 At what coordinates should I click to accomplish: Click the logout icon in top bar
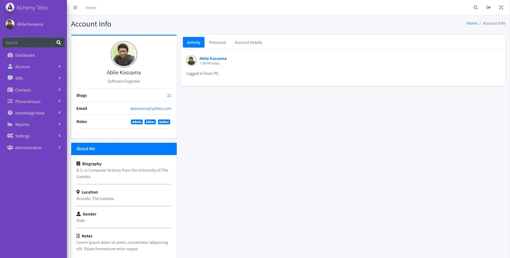(488, 7)
